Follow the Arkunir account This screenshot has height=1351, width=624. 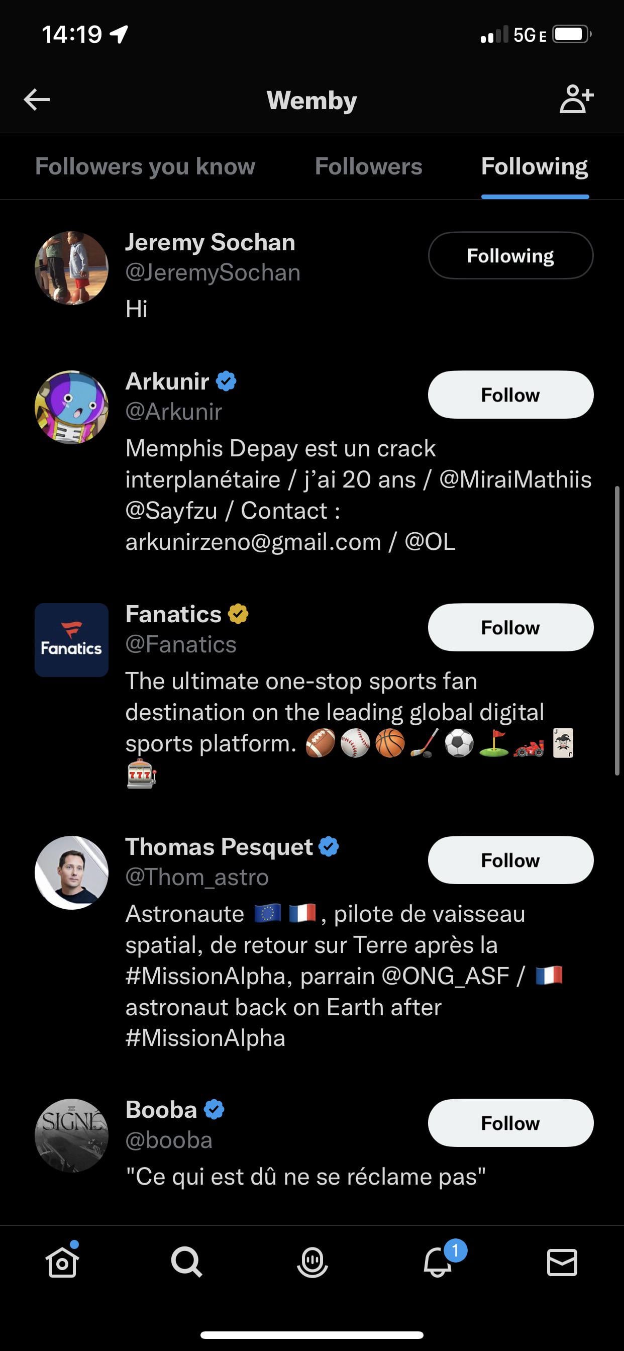tap(510, 395)
